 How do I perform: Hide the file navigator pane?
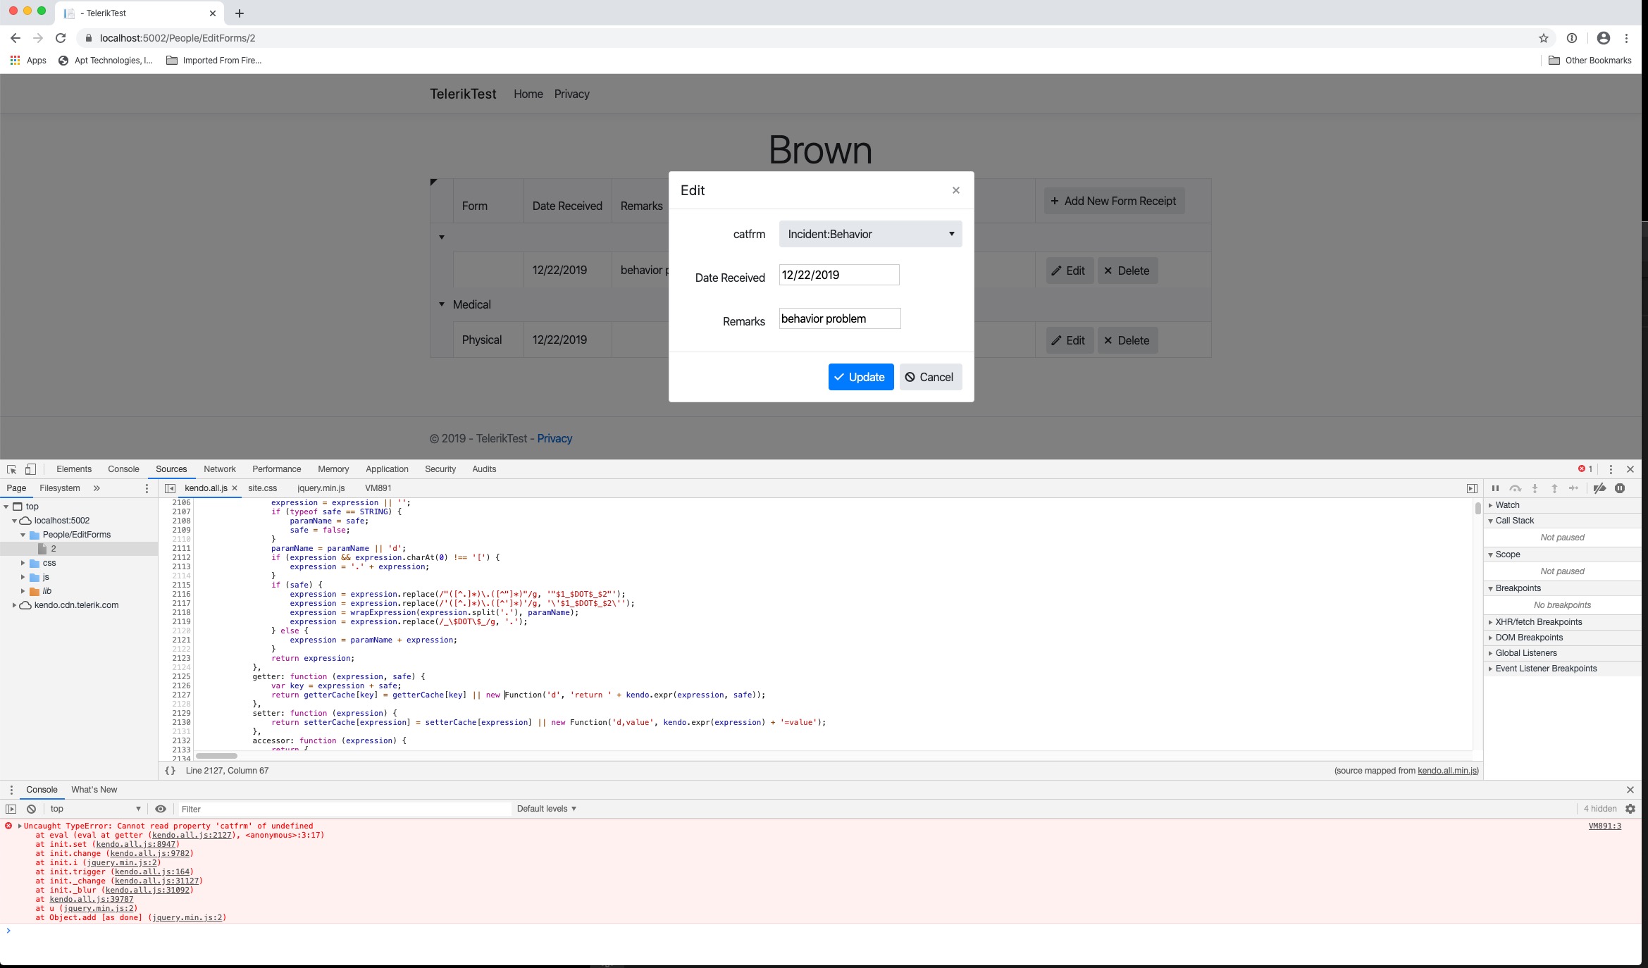point(170,488)
